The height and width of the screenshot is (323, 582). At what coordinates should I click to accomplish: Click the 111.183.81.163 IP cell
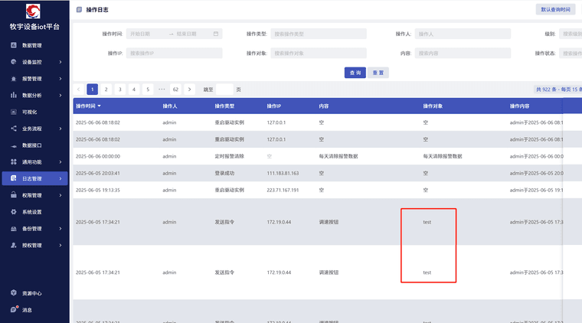[283, 173]
